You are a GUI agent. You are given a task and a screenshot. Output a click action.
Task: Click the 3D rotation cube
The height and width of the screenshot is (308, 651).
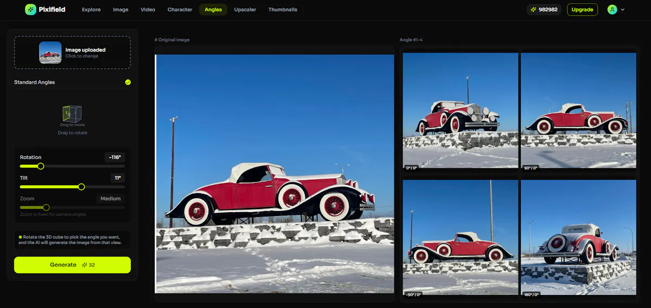point(72,114)
